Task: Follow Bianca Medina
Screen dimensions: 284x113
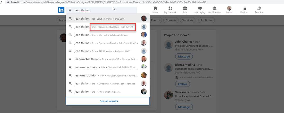Action: [182, 84]
